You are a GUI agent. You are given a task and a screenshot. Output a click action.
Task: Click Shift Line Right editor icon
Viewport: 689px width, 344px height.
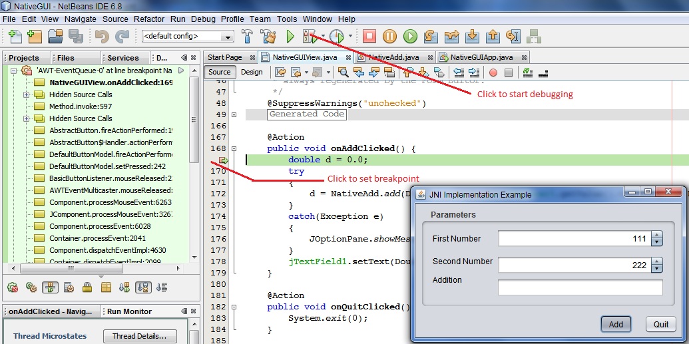474,73
